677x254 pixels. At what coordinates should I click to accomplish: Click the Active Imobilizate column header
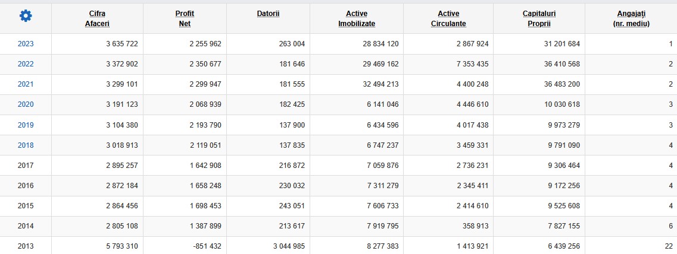coord(357,18)
